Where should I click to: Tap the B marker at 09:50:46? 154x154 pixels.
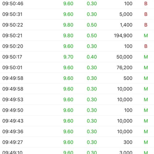click(146, 4)
